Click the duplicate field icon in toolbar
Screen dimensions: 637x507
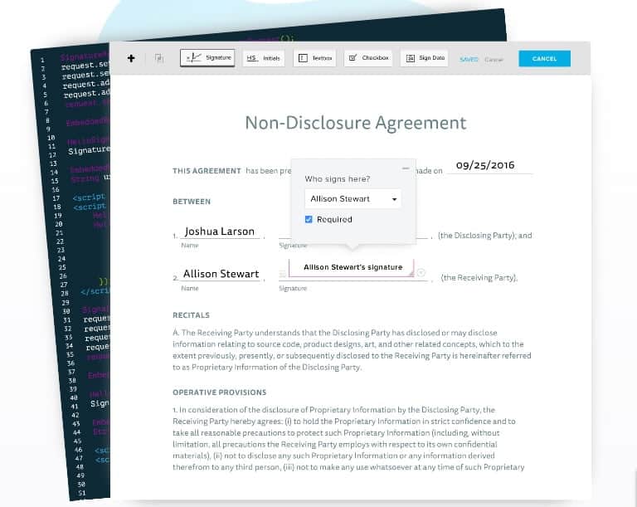click(159, 58)
